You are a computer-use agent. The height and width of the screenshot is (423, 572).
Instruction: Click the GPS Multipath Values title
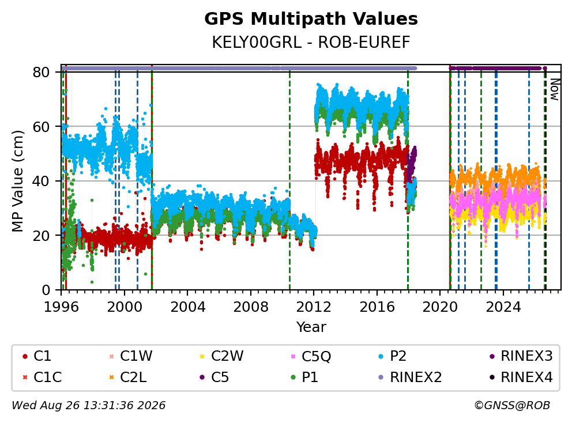[311, 19]
